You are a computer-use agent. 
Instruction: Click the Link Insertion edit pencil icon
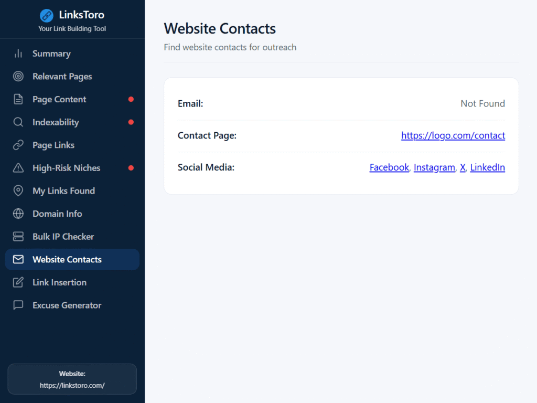coord(18,282)
